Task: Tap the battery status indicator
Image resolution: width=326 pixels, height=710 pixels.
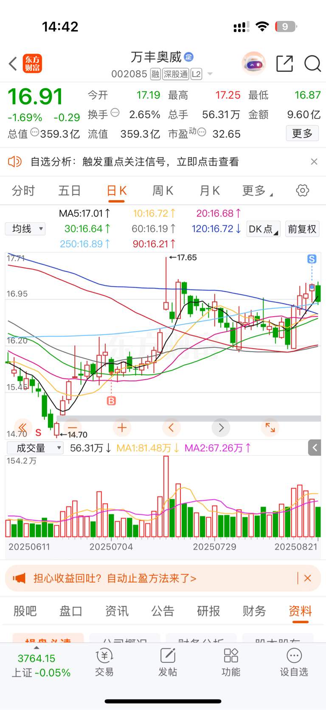Action: click(x=286, y=27)
